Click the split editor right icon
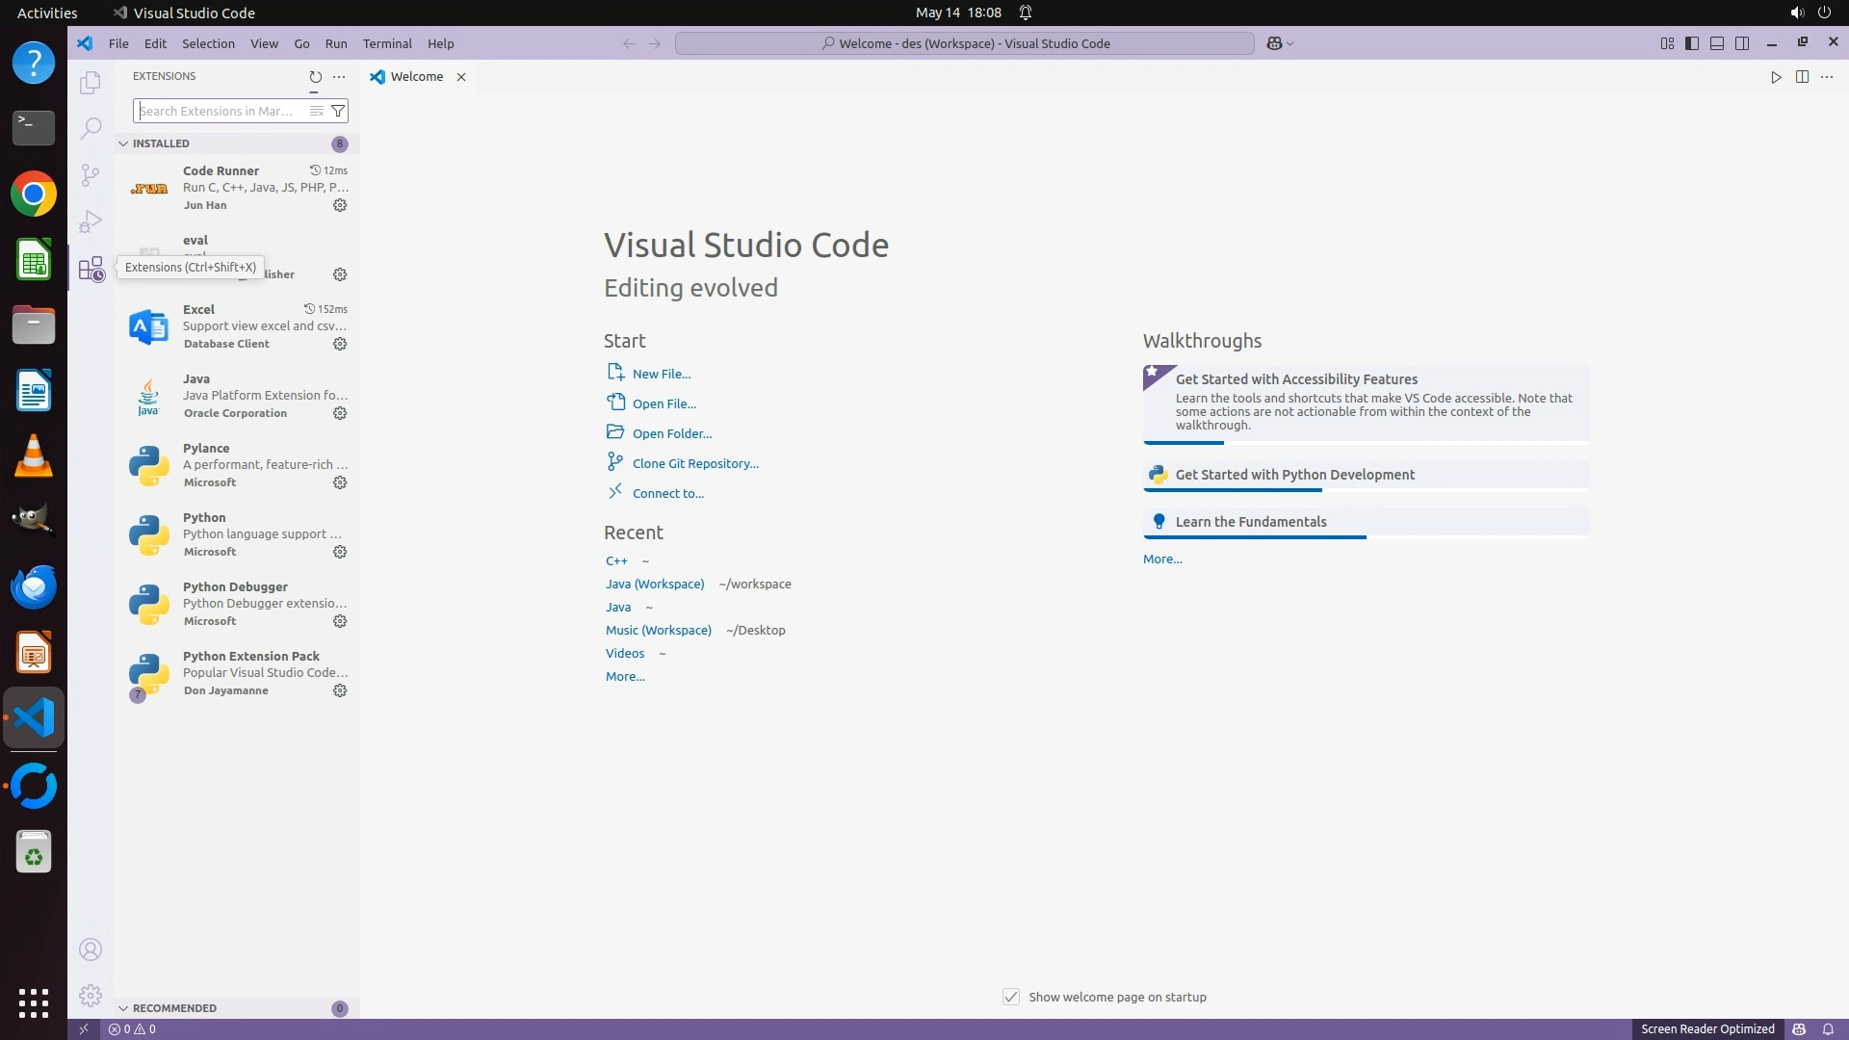The image size is (1849, 1040). 1802,77
